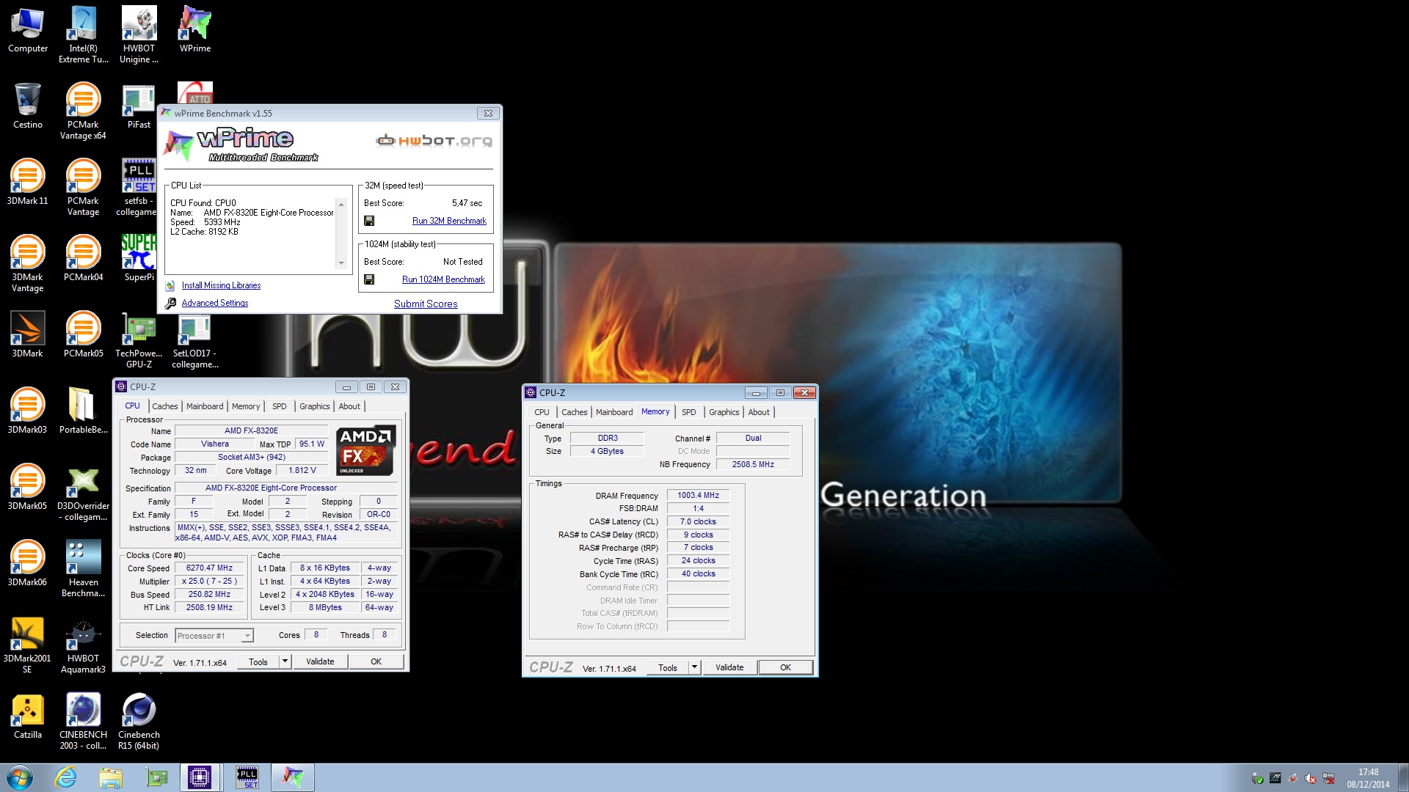Image resolution: width=1409 pixels, height=792 pixels.
Task: Open Advanced Settings in wPrime
Action: coord(215,303)
